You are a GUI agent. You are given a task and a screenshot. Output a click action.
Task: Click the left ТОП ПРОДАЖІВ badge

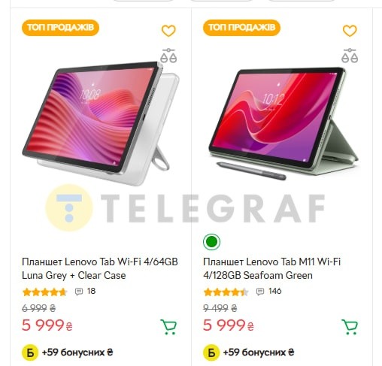click(60, 28)
